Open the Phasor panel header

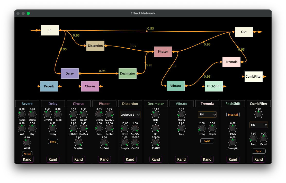coord(104,104)
